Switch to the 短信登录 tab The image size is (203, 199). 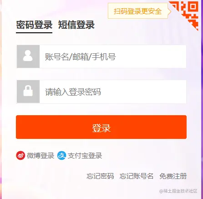76,25
